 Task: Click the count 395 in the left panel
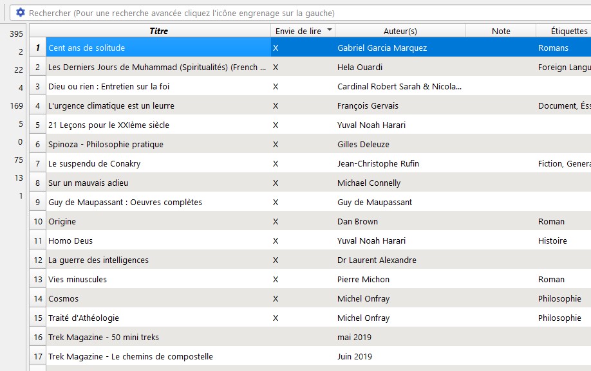tap(16, 34)
